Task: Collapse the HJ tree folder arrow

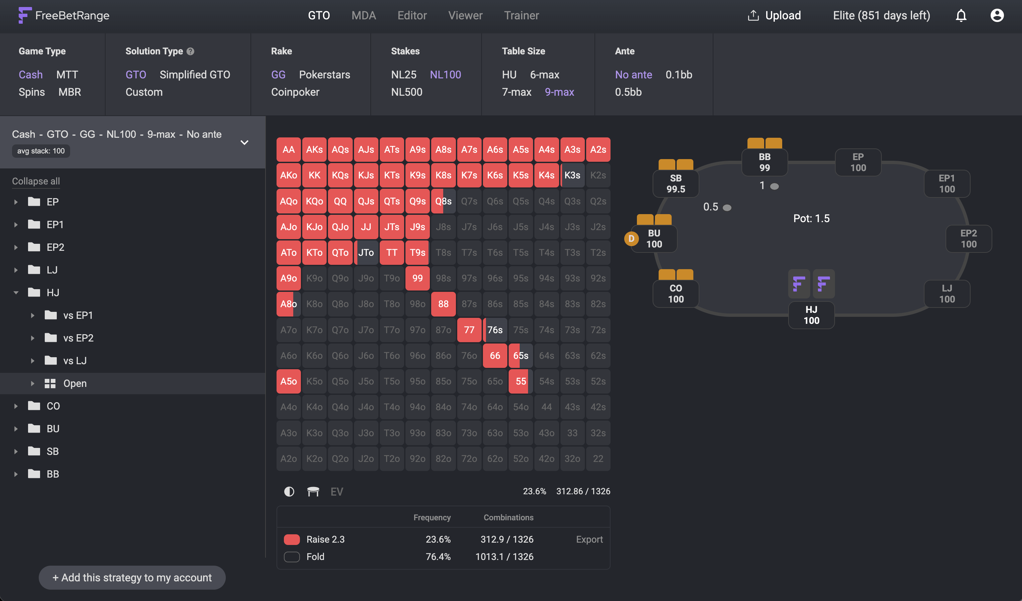Action: click(x=16, y=292)
